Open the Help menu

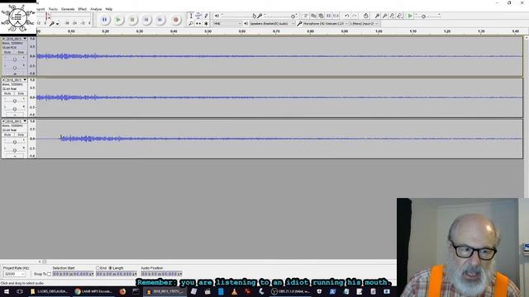coord(108,9)
